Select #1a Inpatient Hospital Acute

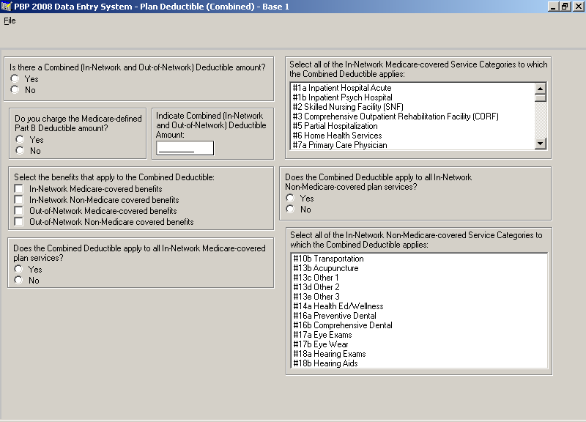click(413, 88)
